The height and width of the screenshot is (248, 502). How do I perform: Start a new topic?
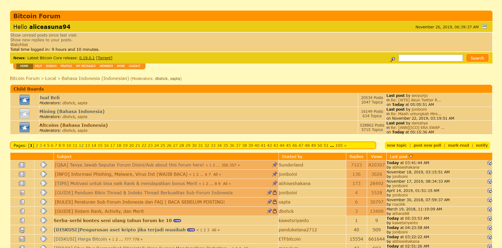click(397, 145)
